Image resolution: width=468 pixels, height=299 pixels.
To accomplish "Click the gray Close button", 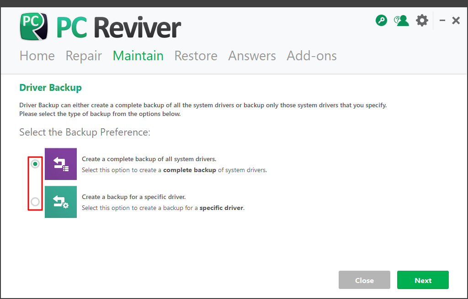I will coord(364,280).
